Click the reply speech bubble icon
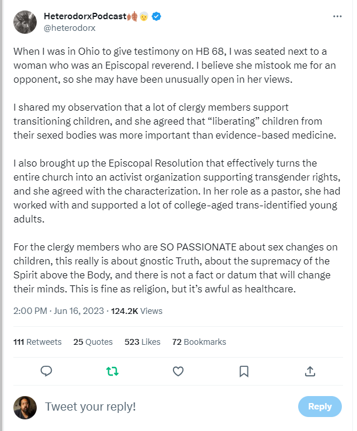This screenshot has height=431, width=357. (x=47, y=371)
